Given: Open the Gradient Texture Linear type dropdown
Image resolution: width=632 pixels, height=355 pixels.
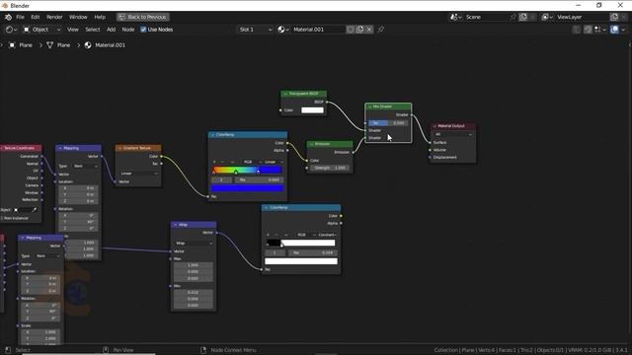Looking at the screenshot, I should [x=138, y=174].
